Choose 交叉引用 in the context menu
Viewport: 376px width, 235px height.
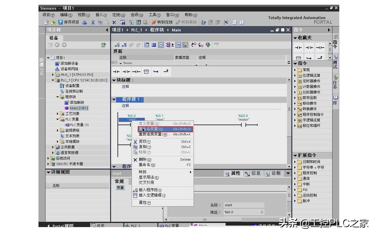[163, 182]
